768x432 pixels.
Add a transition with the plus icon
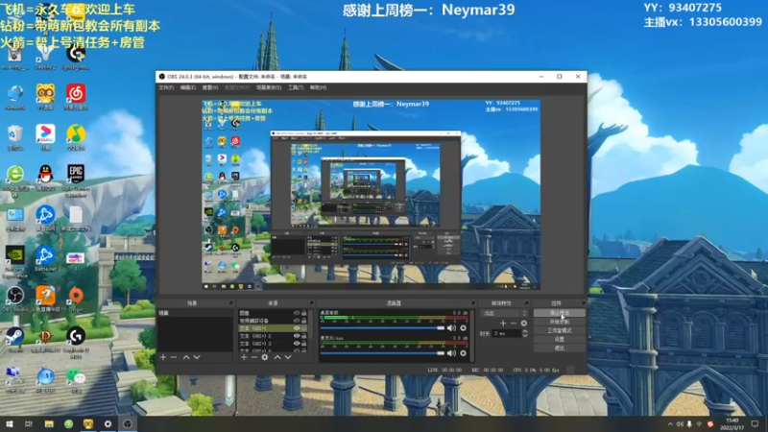coord(503,324)
